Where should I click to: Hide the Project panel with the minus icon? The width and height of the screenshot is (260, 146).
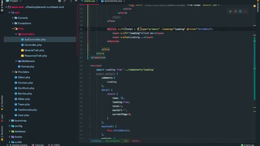76,1
